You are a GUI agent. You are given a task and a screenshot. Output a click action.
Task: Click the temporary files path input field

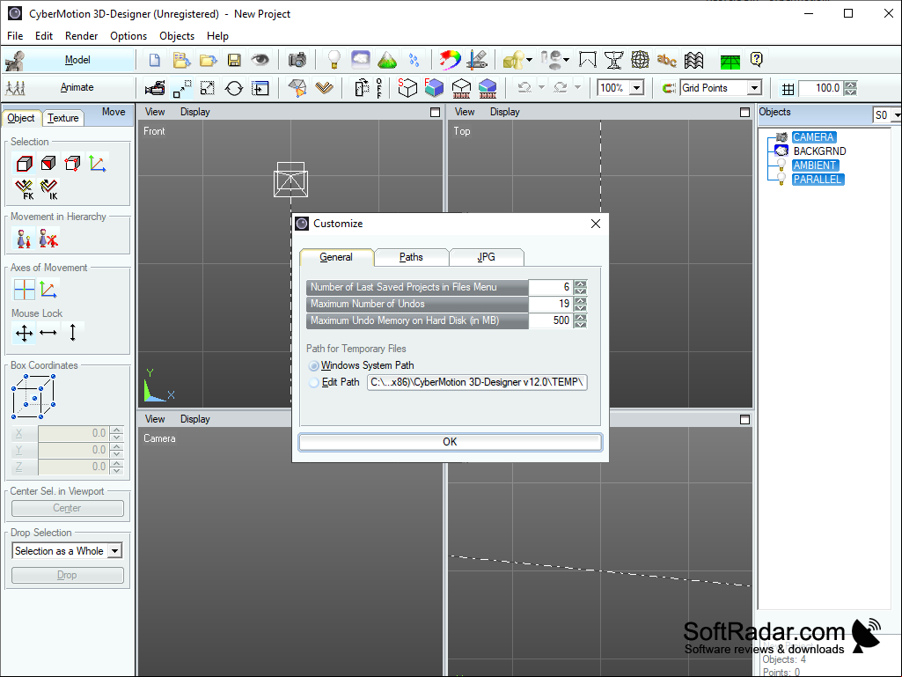pyautogui.click(x=477, y=382)
